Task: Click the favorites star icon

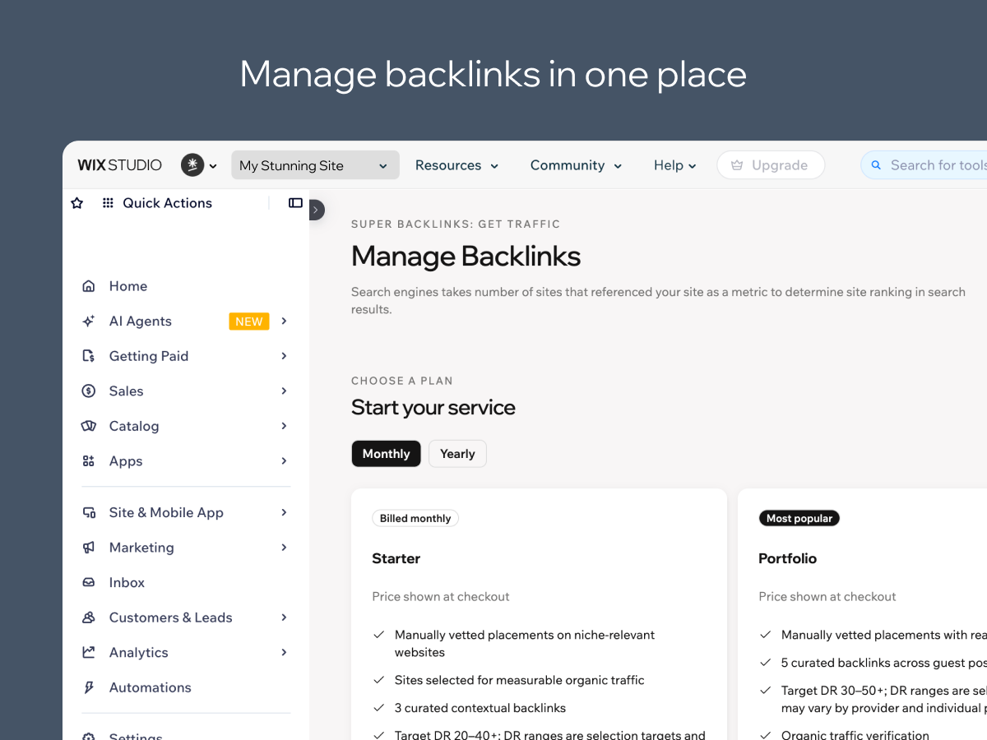Action: (77, 203)
